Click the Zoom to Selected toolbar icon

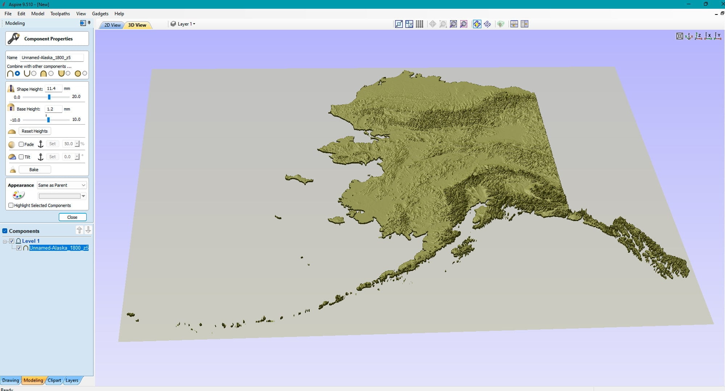click(464, 24)
